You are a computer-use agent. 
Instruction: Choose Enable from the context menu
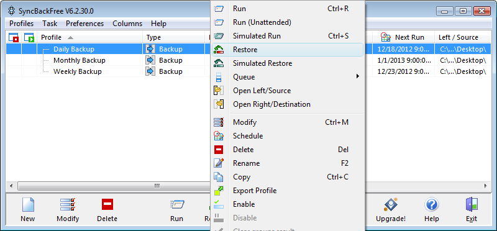(288, 204)
